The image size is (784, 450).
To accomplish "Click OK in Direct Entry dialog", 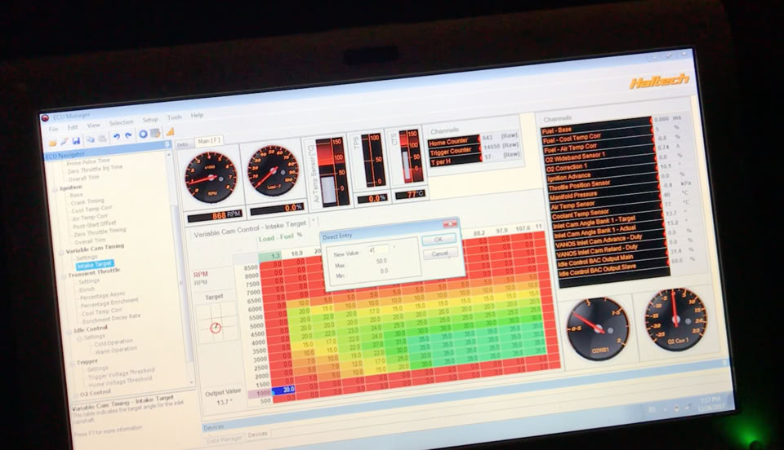I will coord(438,240).
